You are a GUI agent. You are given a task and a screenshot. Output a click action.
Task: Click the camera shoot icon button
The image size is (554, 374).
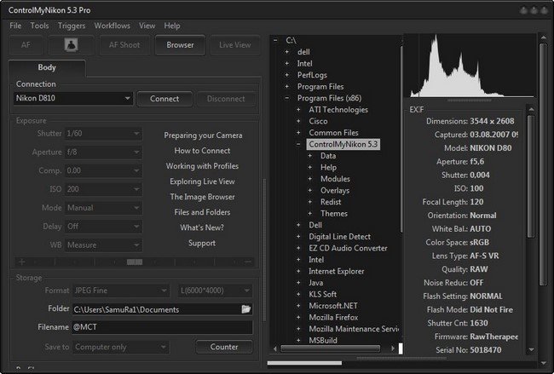71,45
